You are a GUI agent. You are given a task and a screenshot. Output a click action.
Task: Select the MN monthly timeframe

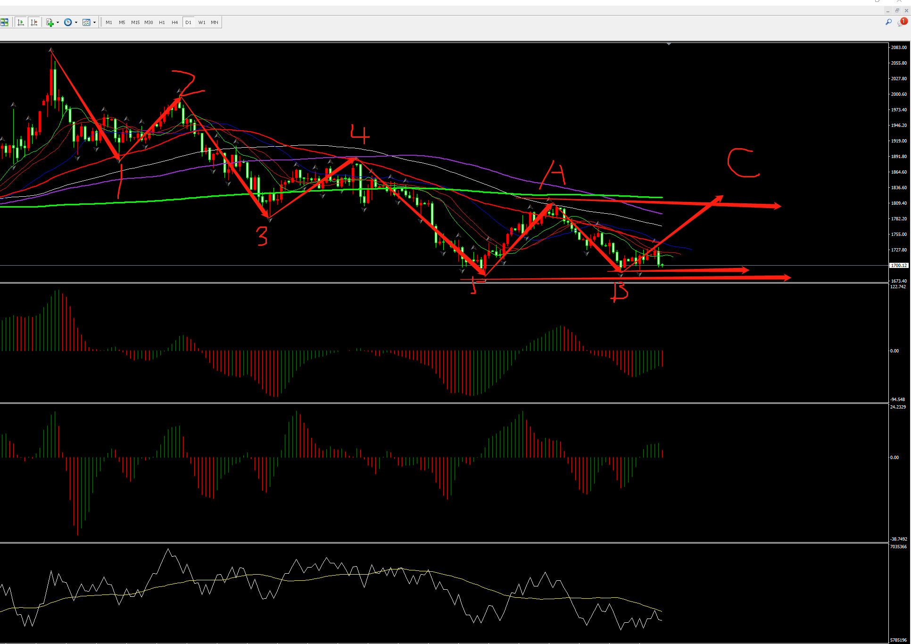tap(215, 22)
